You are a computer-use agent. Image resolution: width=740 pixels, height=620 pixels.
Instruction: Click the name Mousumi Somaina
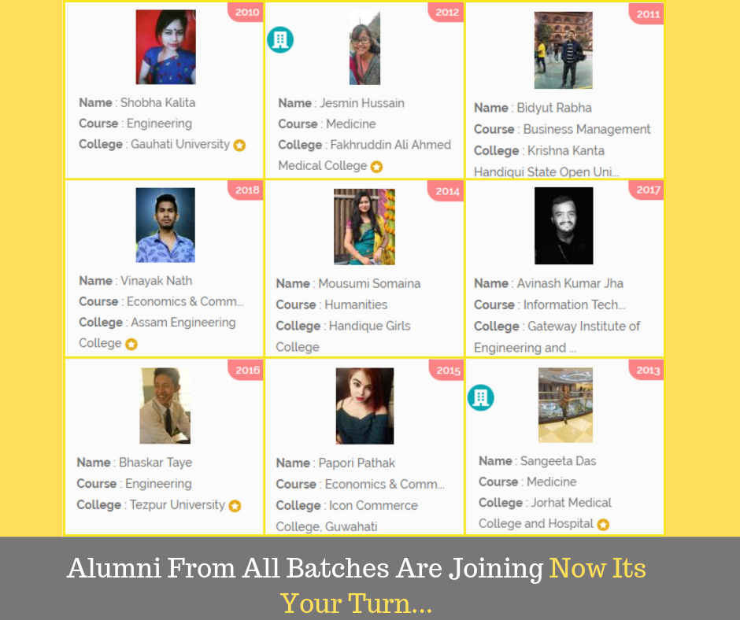tap(369, 283)
